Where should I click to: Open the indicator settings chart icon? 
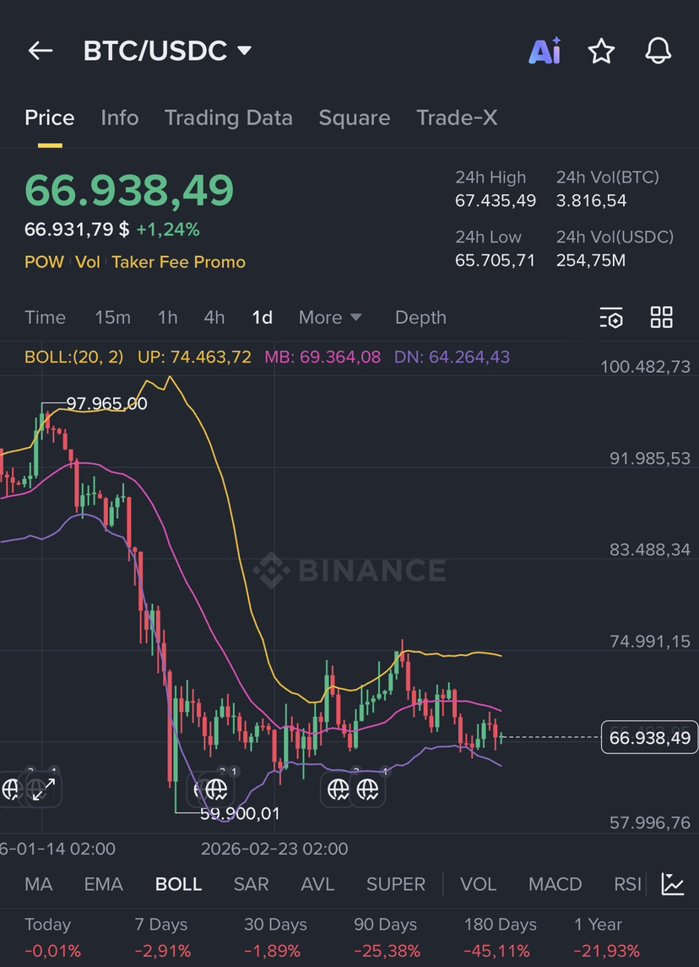pos(673,884)
